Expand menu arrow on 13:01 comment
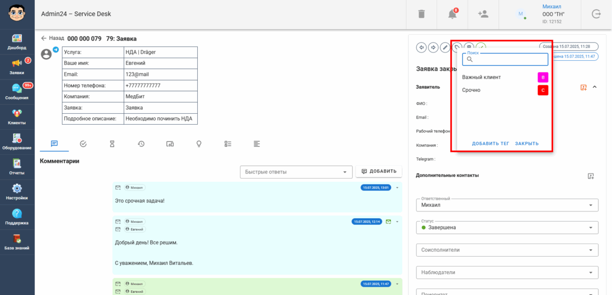Image resolution: width=612 pixels, height=295 pixels. [398, 187]
